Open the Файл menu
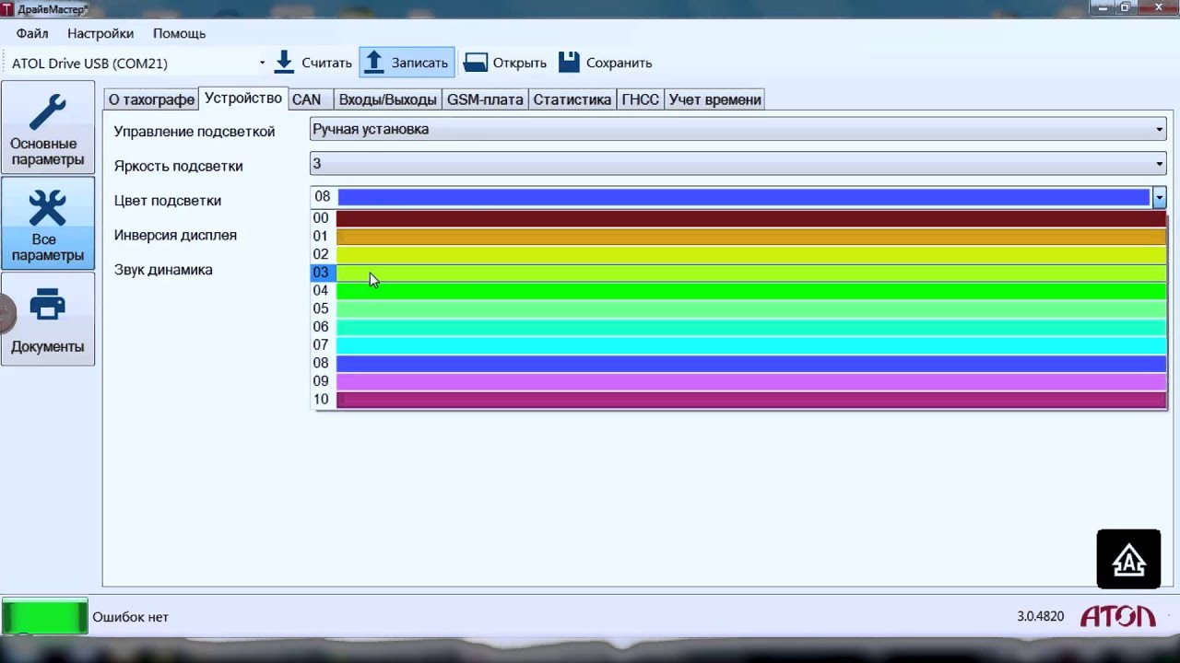 (x=32, y=33)
